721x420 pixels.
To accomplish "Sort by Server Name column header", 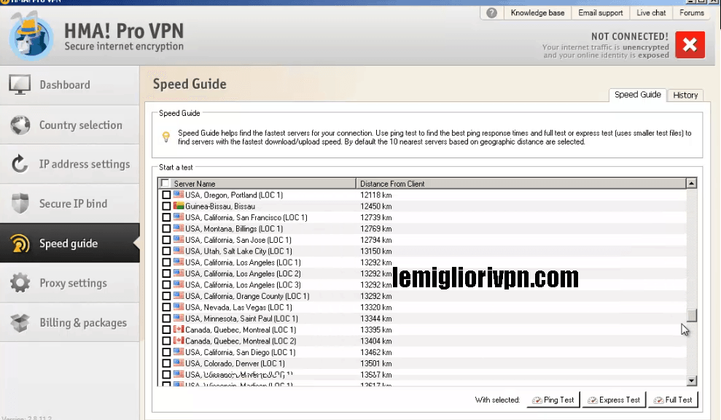I will (x=257, y=183).
